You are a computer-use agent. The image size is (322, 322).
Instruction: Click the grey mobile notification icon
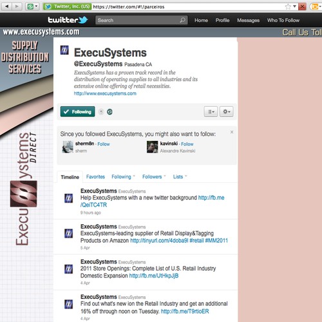pos(101,111)
